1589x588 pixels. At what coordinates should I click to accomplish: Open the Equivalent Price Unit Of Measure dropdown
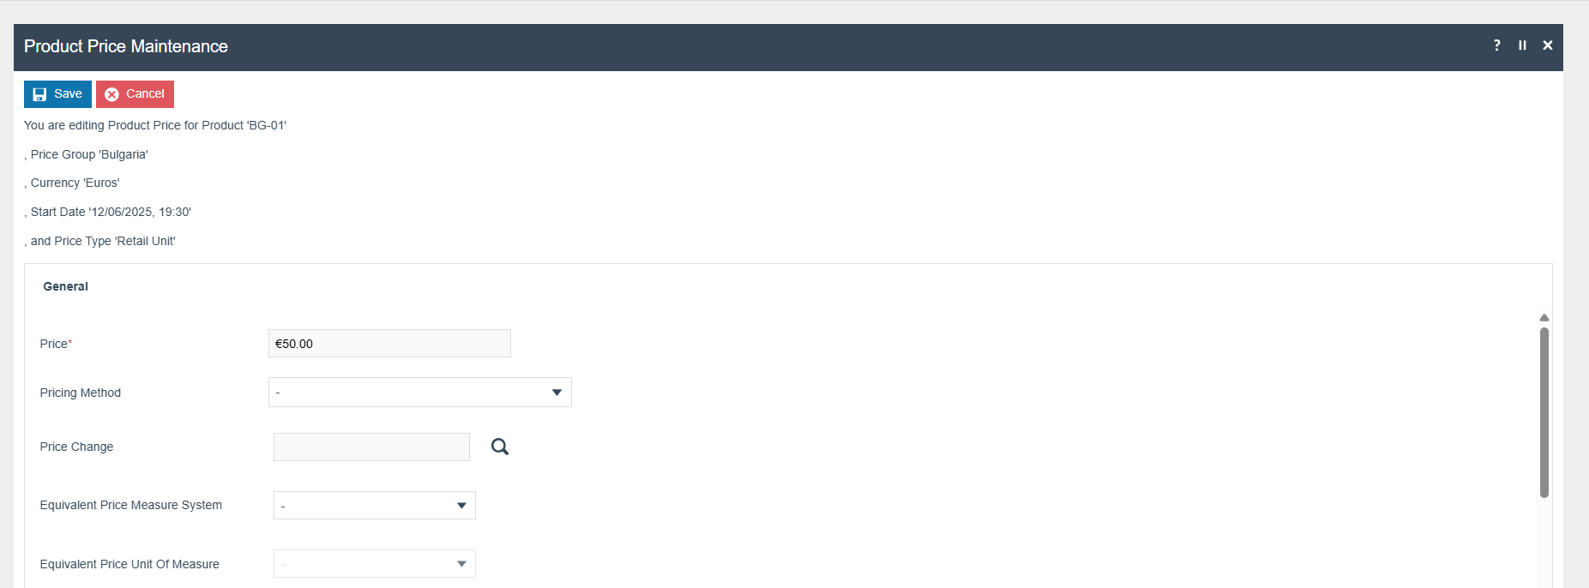tap(461, 564)
